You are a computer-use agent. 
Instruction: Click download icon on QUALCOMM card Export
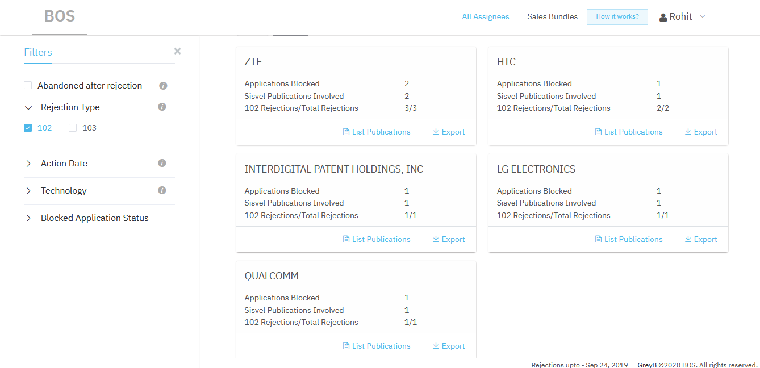(x=436, y=346)
